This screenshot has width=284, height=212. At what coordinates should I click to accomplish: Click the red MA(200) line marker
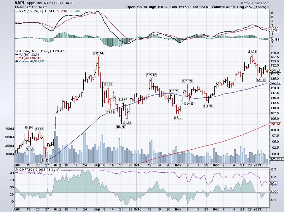coord(17,58)
